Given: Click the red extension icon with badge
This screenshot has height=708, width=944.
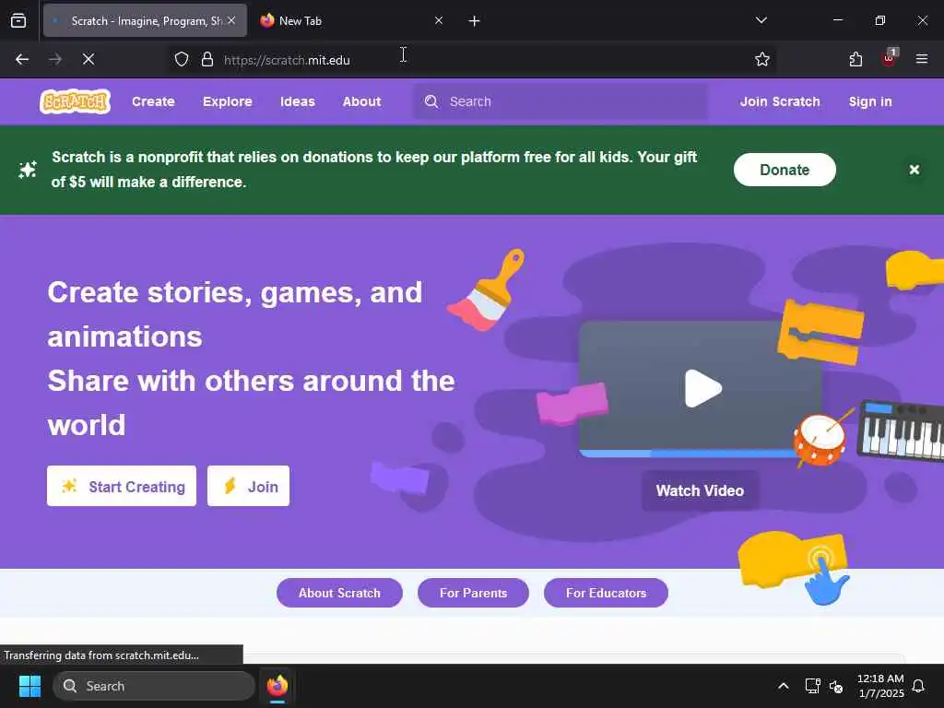Looking at the screenshot, I should (x=889, y=58).
